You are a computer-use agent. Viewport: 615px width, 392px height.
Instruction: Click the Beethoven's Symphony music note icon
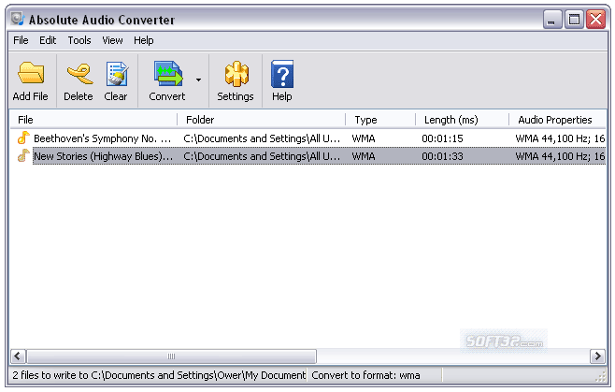(23, 138)
